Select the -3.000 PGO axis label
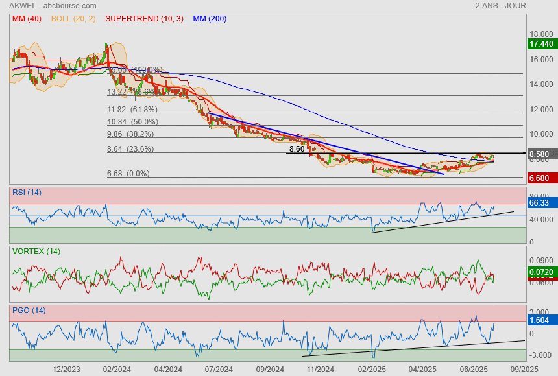 [x=541, y=355]
